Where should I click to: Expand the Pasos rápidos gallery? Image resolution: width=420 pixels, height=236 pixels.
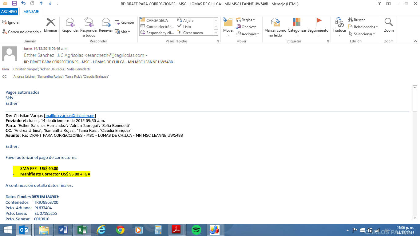pos(216,33)
